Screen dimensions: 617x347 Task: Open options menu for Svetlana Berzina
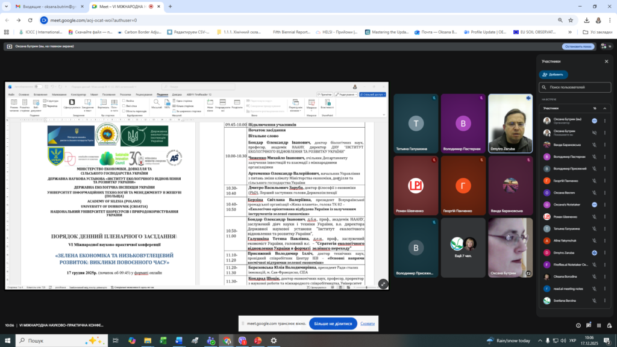(x=604, y=301)
